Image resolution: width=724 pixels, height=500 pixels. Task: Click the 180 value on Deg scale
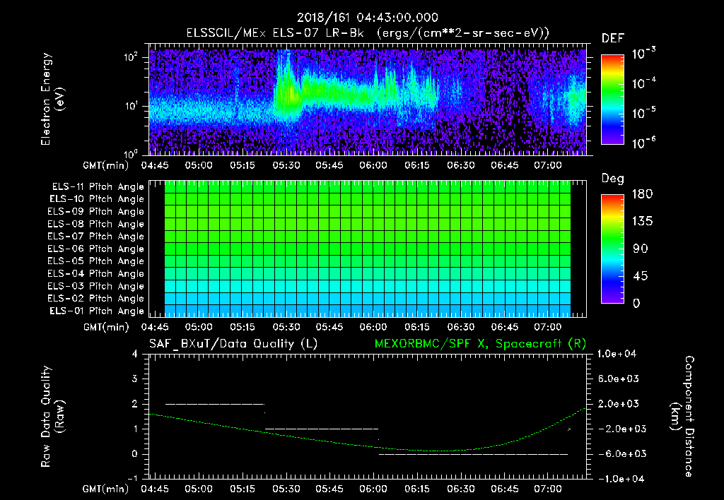[x=642, y=194]
